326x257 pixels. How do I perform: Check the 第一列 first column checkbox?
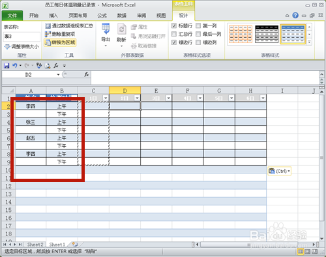[x=198, y=26]
